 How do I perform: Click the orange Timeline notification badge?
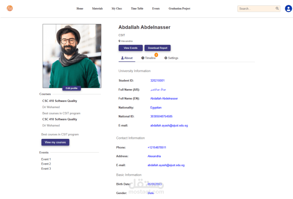pos(156,55)
